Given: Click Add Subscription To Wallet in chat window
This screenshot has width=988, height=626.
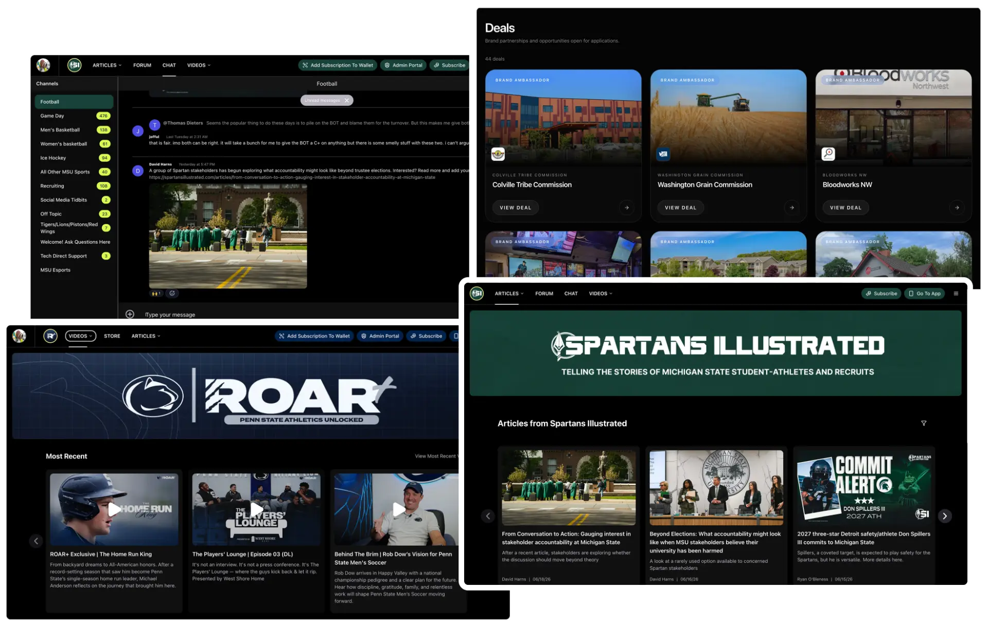Looking at the screenshot, I should (338, 65).
